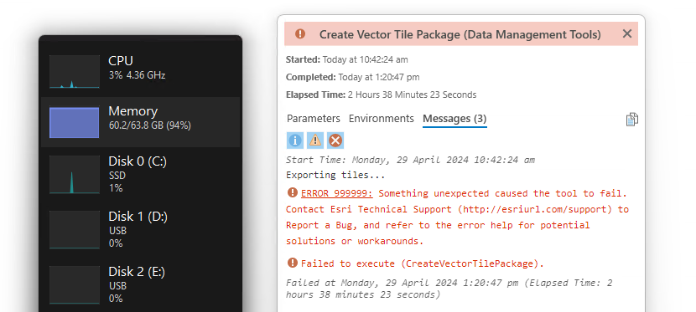Select CPU in Task Manager sidebar

click(x=140, y=72)
